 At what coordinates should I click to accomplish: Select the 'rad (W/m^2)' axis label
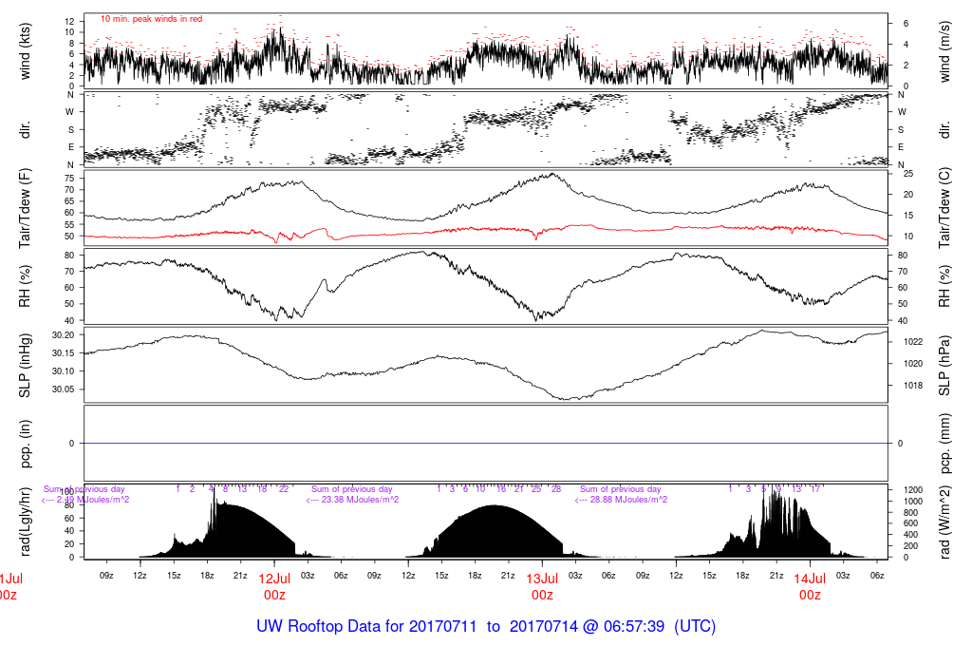tap(944, 522)
